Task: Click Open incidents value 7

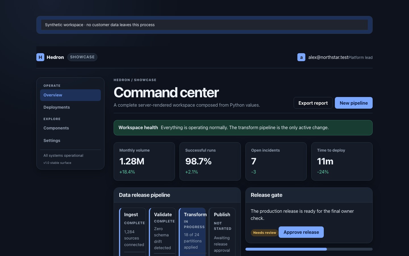Action: pos(254,161)
